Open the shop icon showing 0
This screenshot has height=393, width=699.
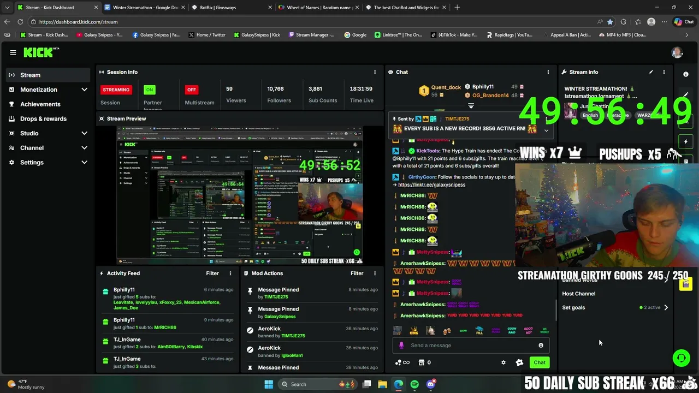tap(425, 362)
